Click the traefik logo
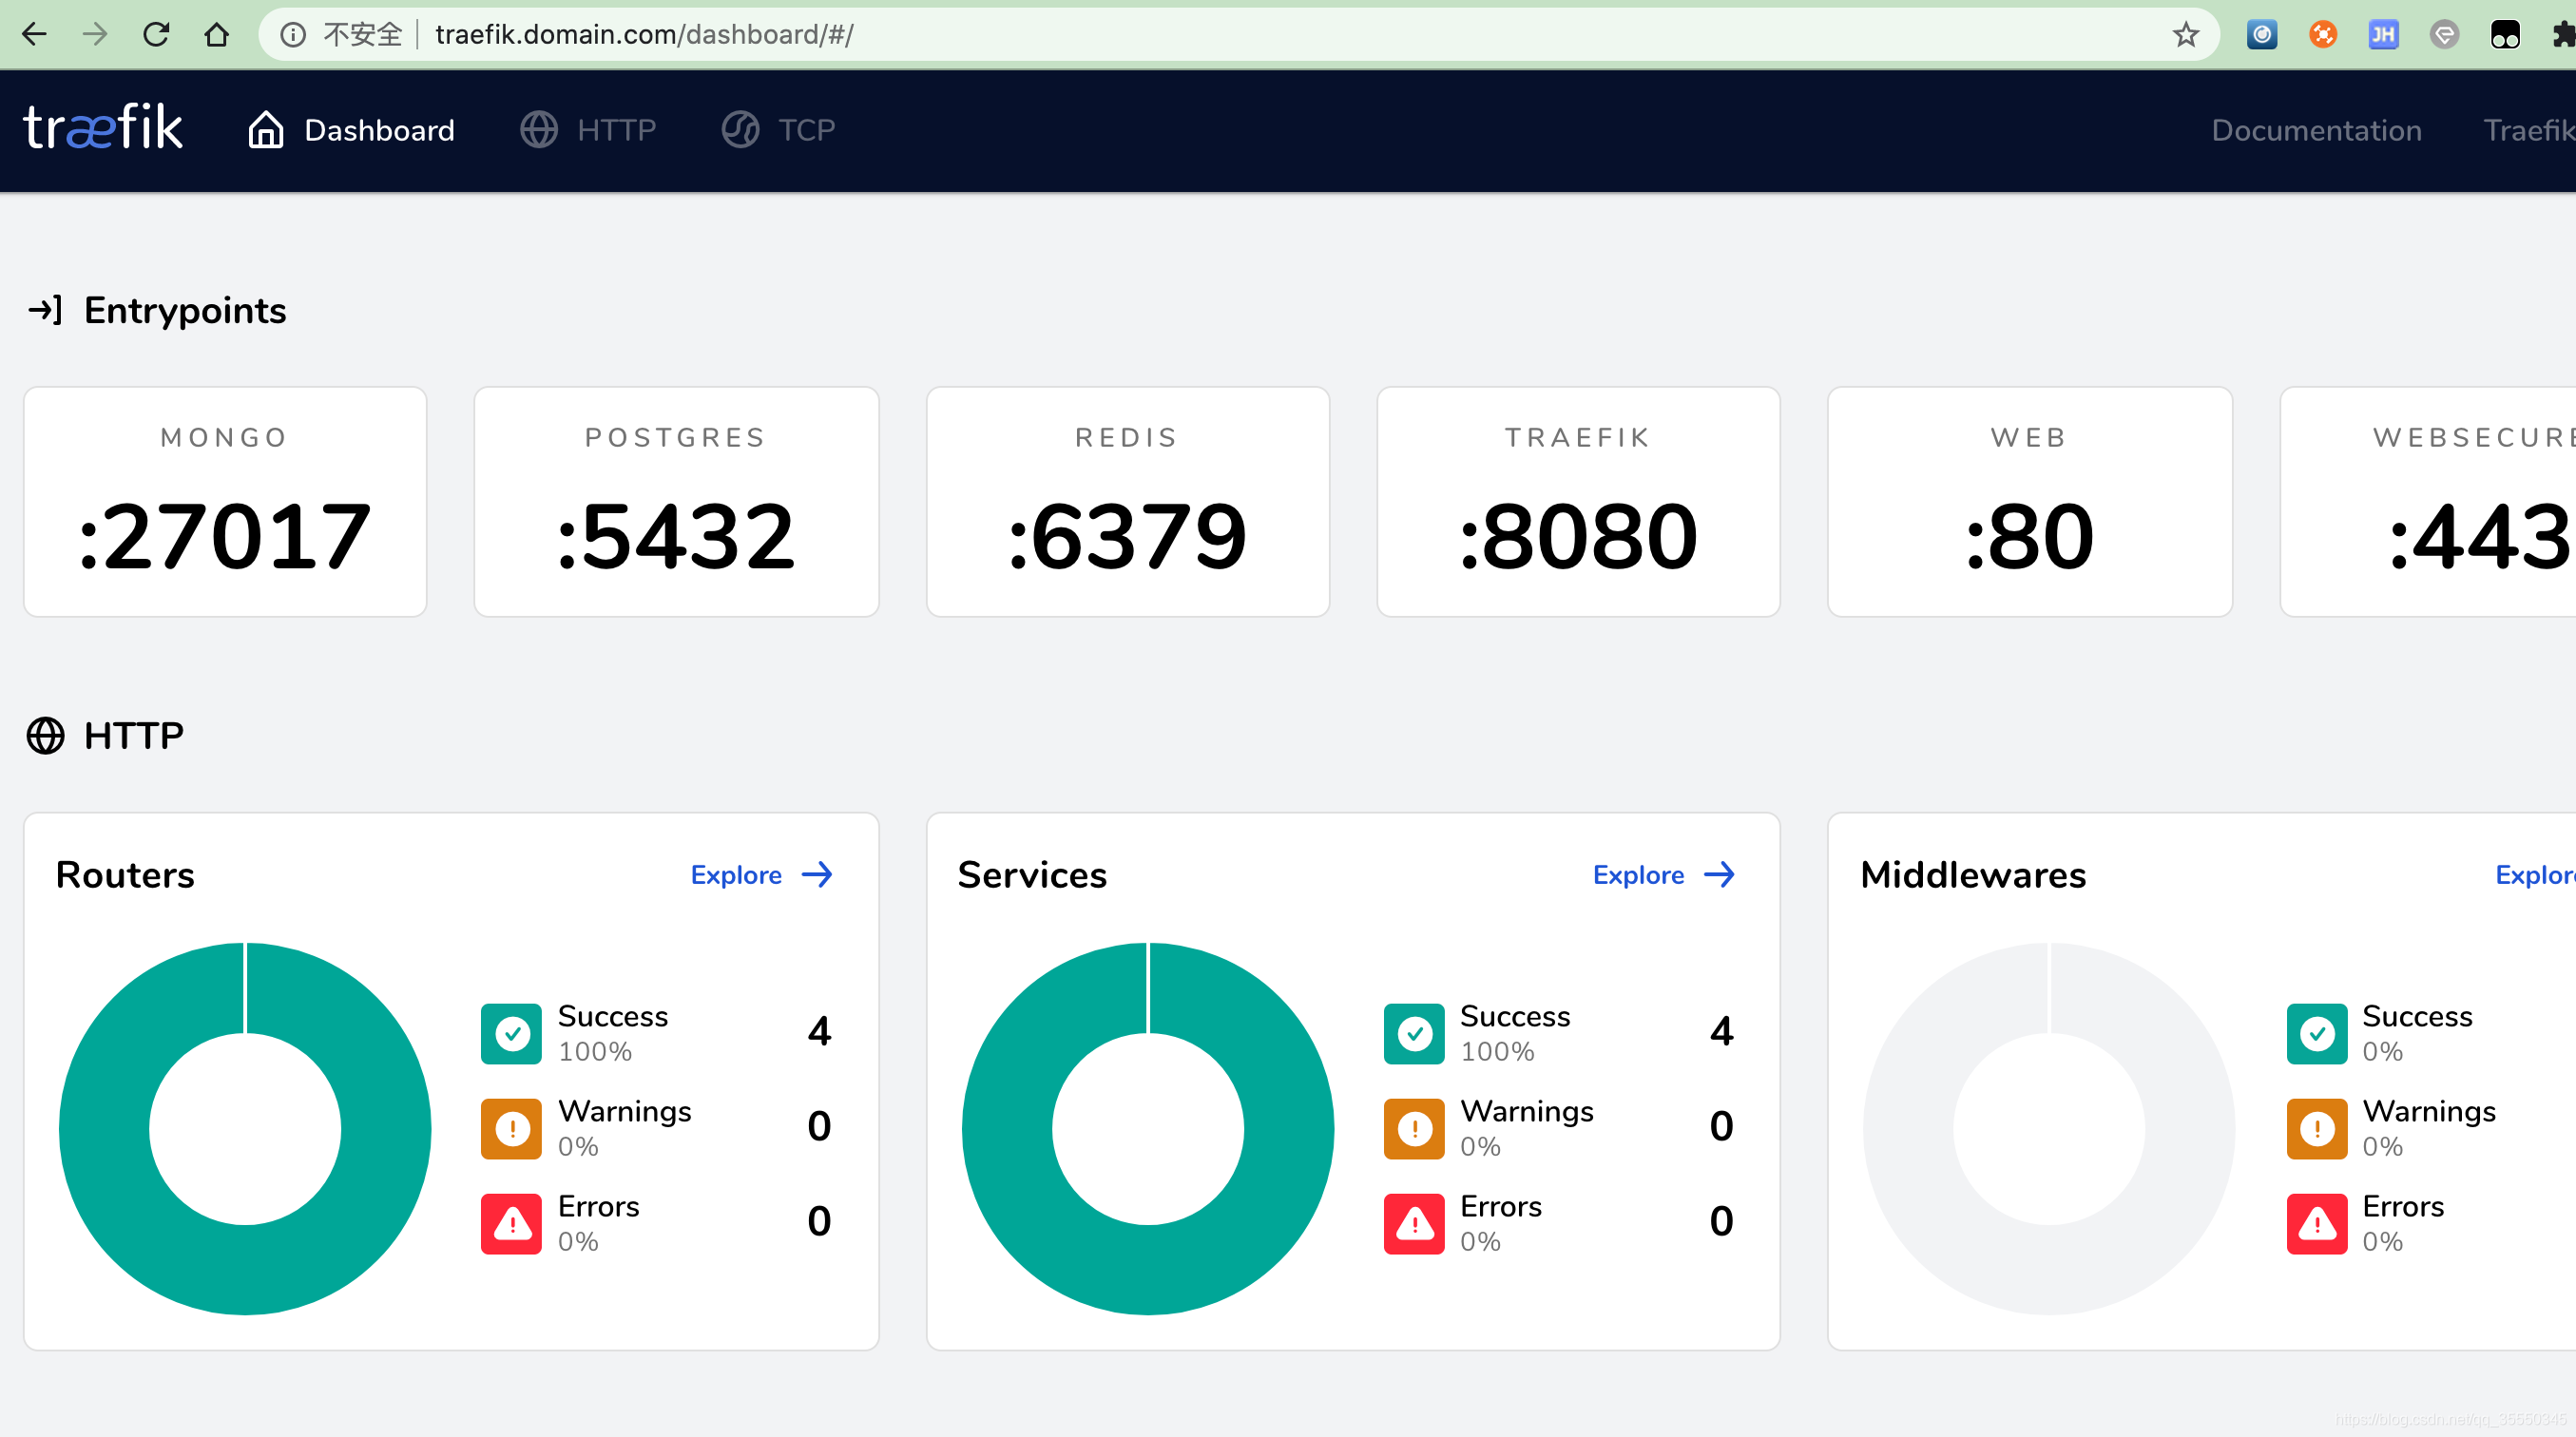 click(x=103, y=128)
